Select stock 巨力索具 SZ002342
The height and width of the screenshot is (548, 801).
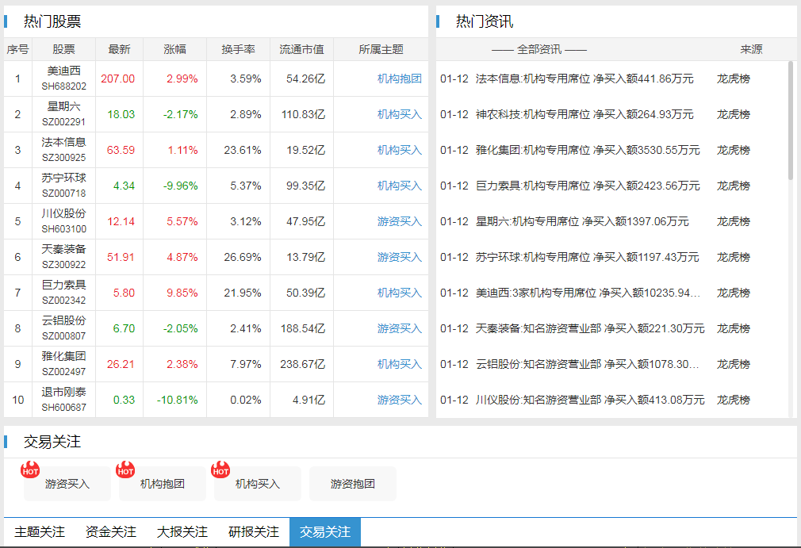pos(64,293)
